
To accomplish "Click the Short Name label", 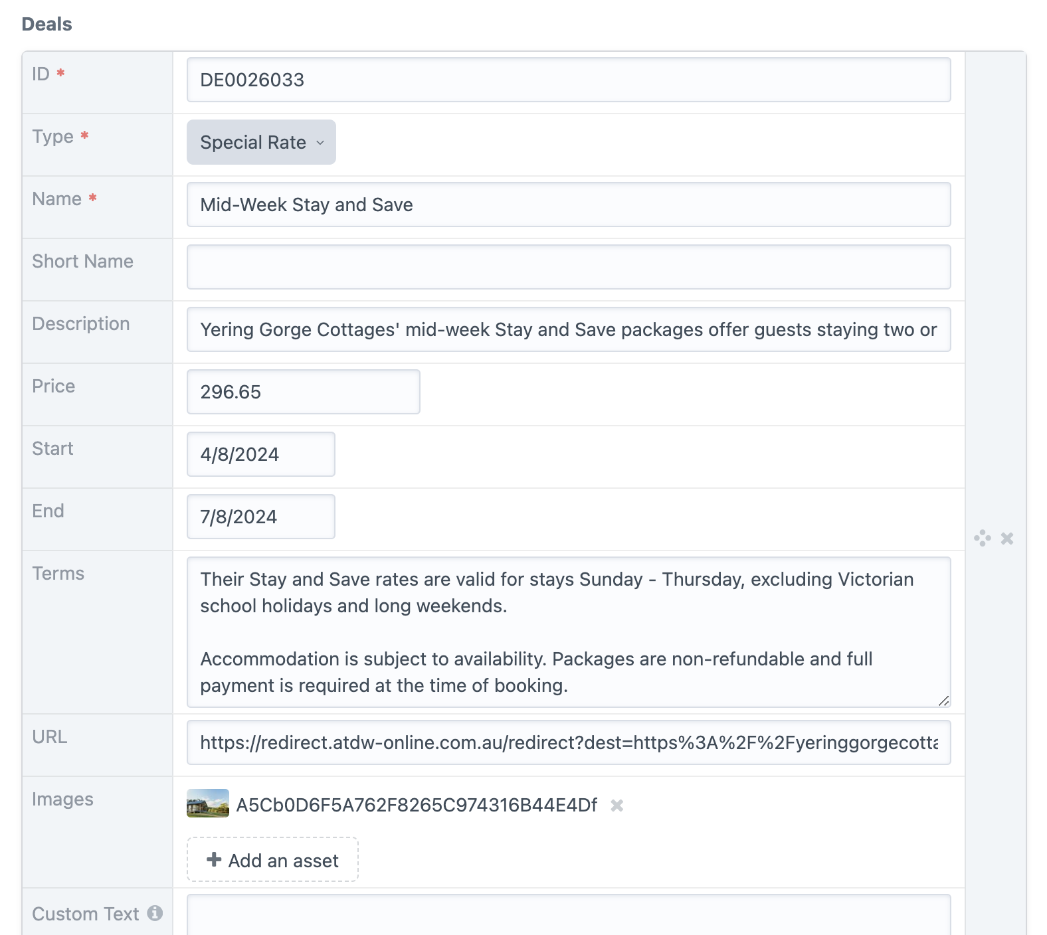I will [x=82, y=261].
